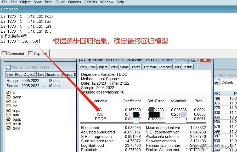Click the Equation window title icon
The height and width of the screenshot is (152, 237).
point(82,60)
